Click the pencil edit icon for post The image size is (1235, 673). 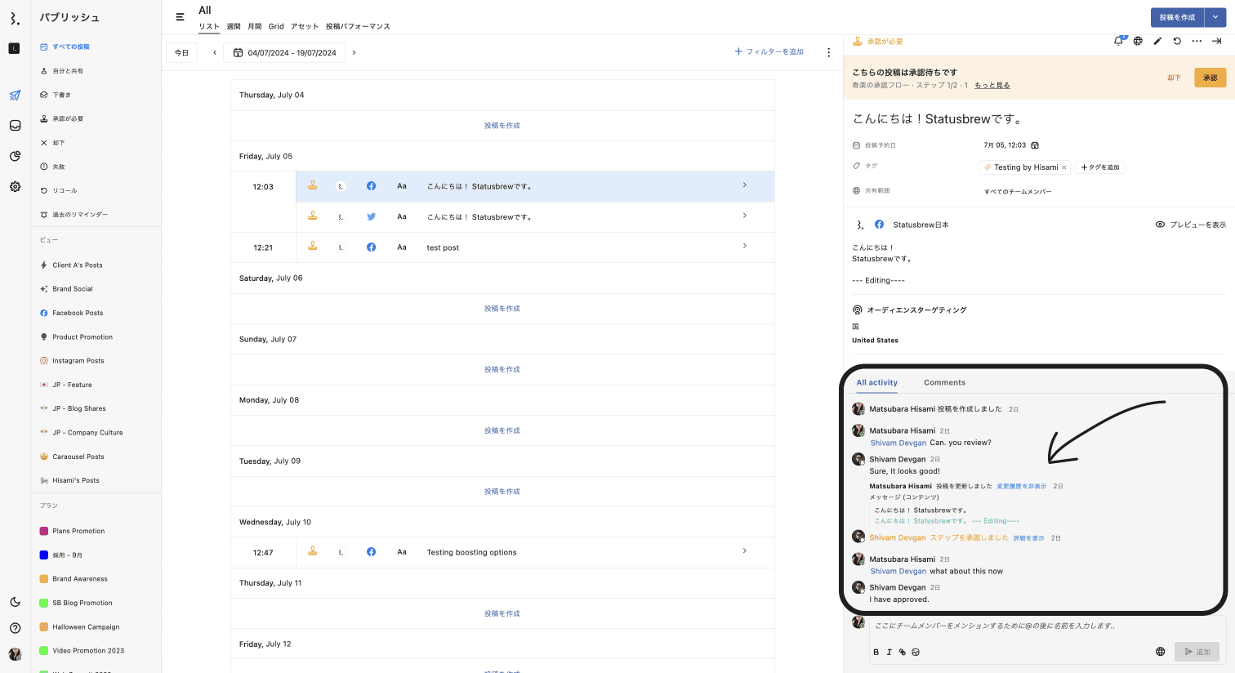(x=1157, y=41)
